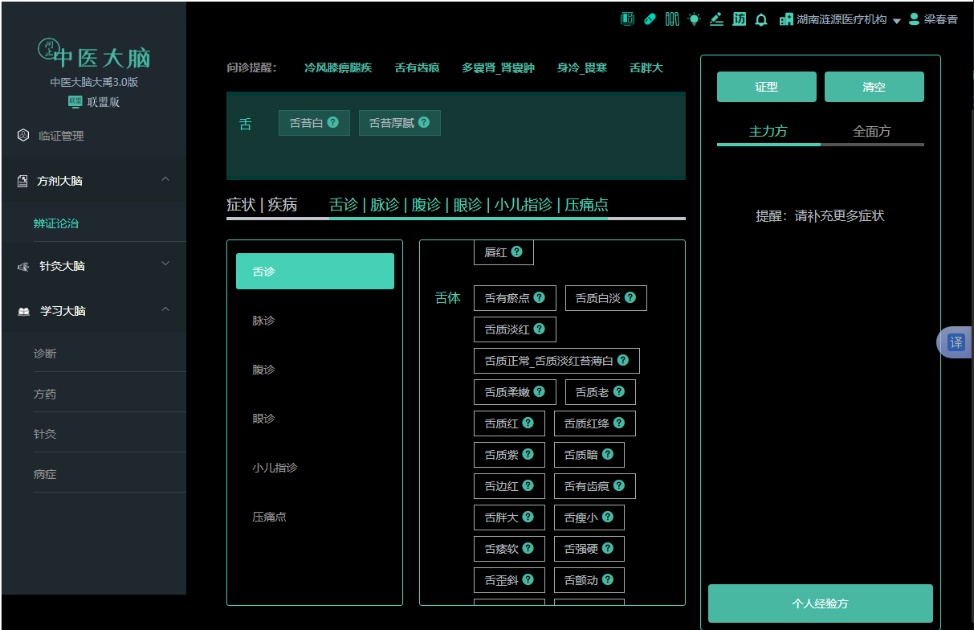Click the help icon beside 舌颤动
The image size is (974, 630).
pyautogui.click(x=607, y=579)
